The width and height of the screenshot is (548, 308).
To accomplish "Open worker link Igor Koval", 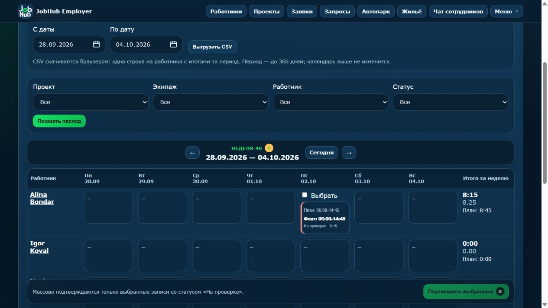I will [x=39, y=247].
